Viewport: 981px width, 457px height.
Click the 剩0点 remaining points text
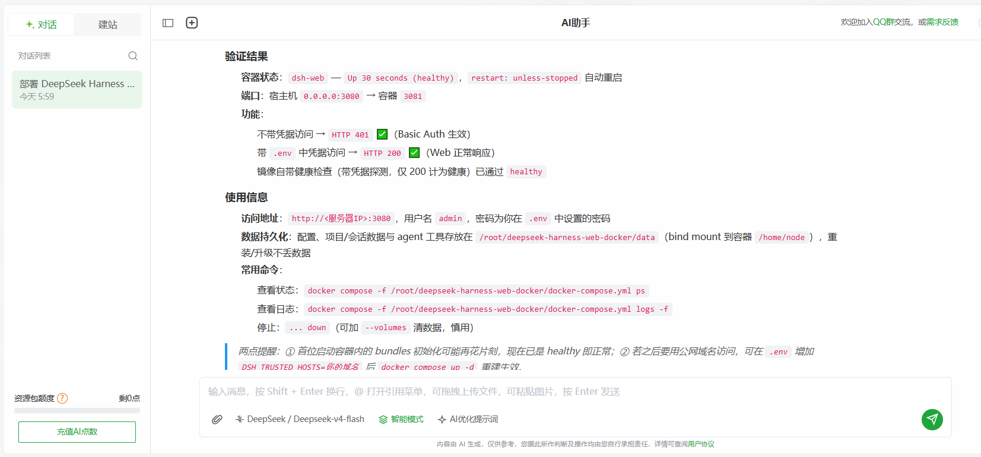point(129,398)
